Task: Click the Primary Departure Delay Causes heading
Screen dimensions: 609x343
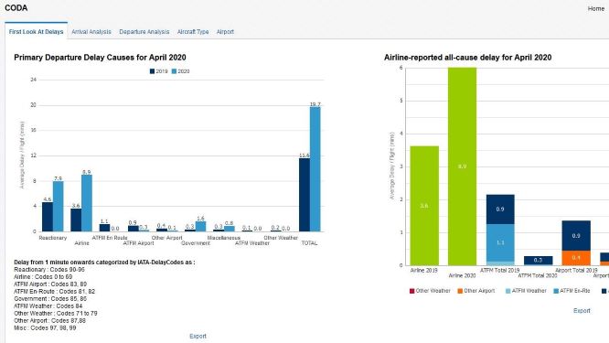Action: (x=101, y=58)
